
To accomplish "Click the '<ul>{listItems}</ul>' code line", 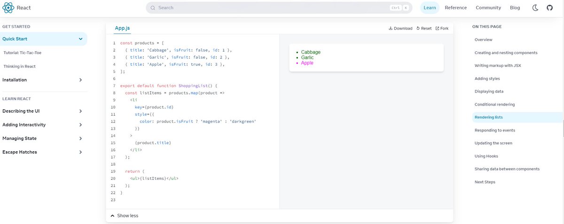I will 154,178.
